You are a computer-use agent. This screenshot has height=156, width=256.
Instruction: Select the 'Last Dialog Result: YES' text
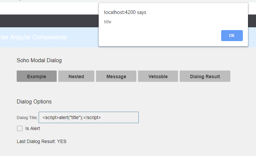(41, 141)
